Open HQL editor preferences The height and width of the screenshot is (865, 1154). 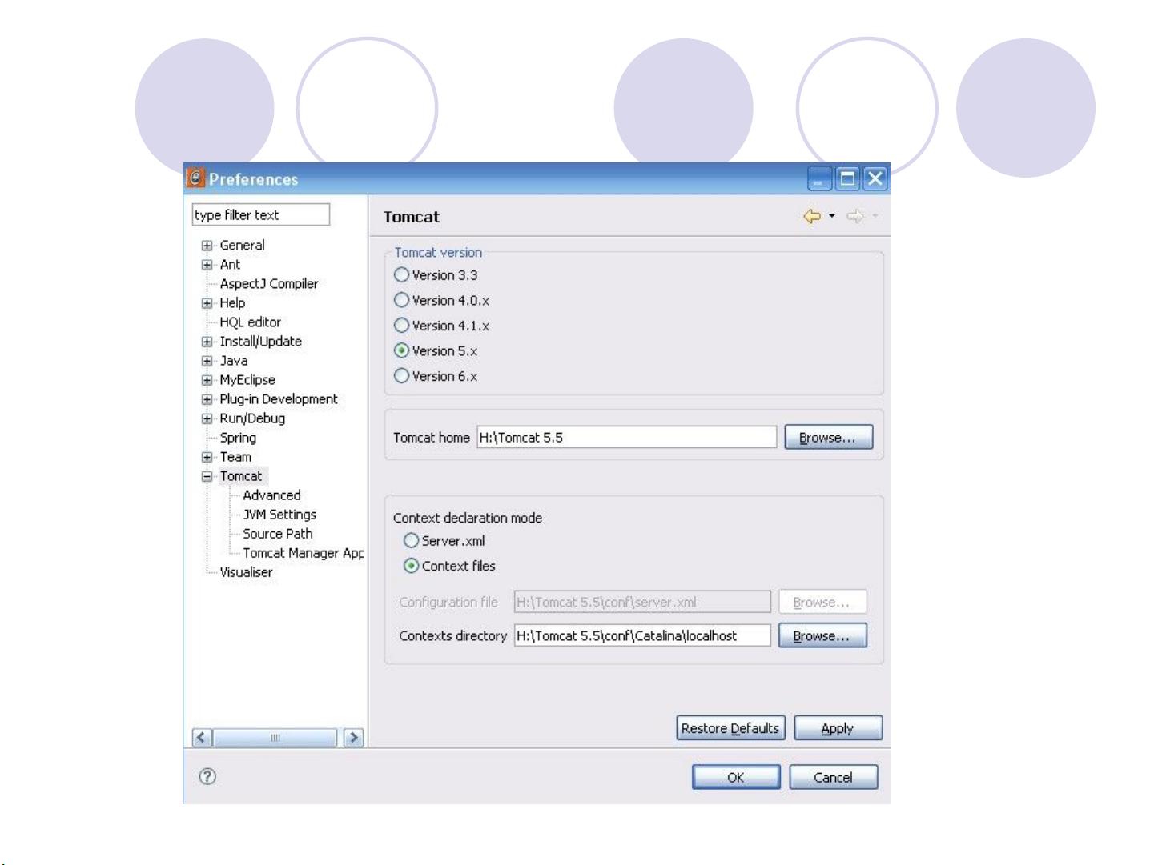pos(251,322)
